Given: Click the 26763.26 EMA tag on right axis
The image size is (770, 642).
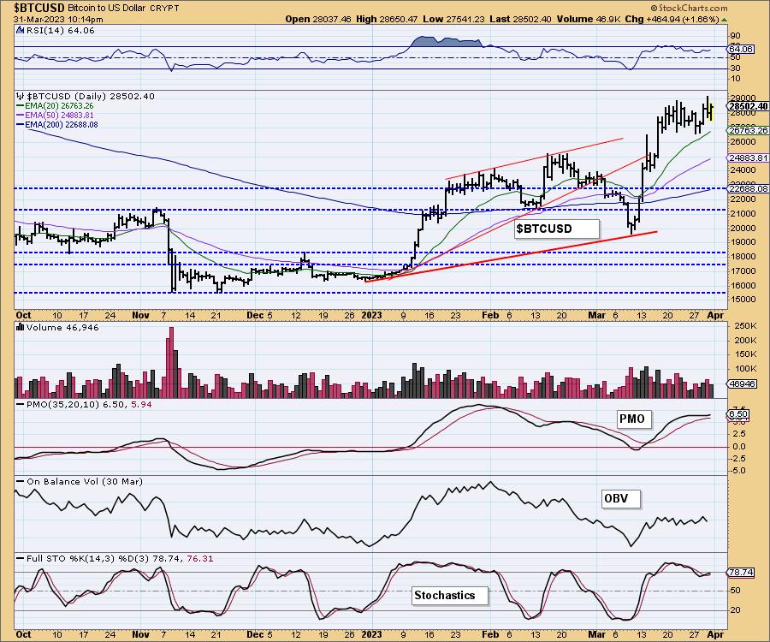Looking at the screenshot, I should click(x=748, y=130).
